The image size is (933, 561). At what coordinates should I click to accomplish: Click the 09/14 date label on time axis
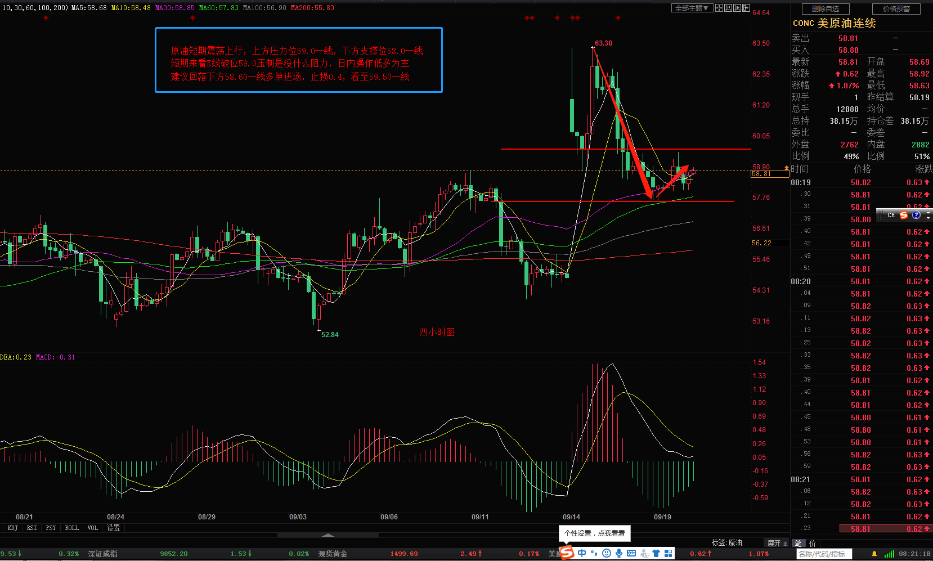point(571,517)
